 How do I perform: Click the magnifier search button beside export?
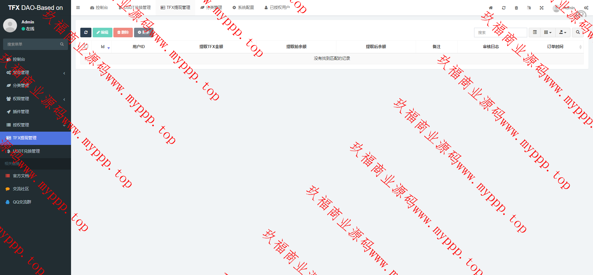[x=578, y=32]
